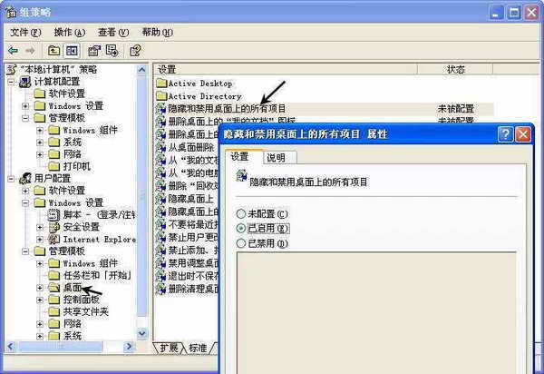
Task: Select the 桌面 folder in tree
Action: point(73,288)
